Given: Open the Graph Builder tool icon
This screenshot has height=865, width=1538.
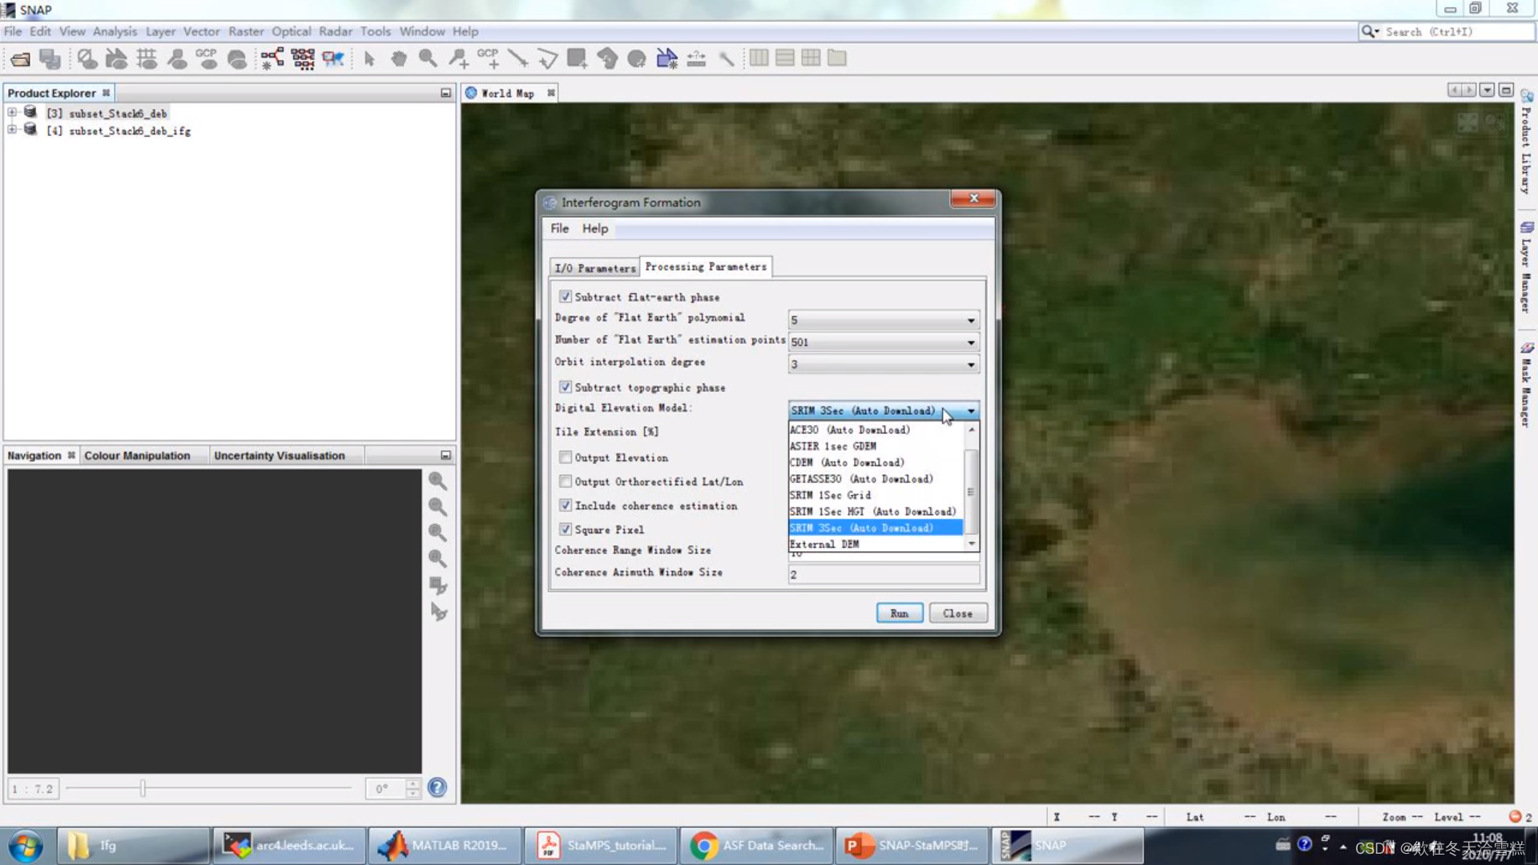Looking at the screenshot, I should (x=272, y=58).
